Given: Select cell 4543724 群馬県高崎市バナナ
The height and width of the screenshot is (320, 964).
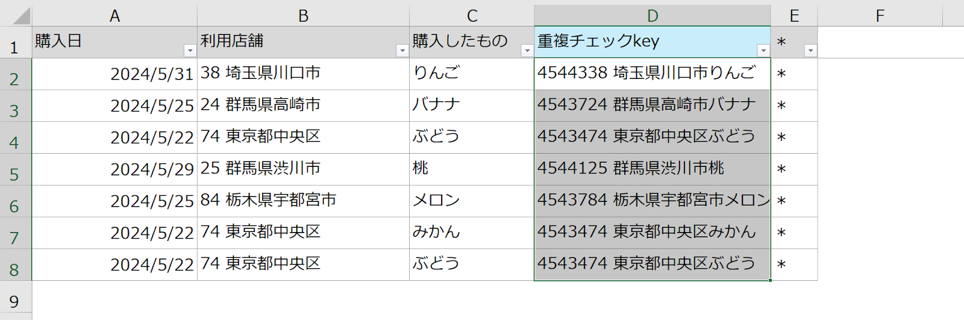Looking at the screenshot, I should pyautogui.click(x=653, y=106).
